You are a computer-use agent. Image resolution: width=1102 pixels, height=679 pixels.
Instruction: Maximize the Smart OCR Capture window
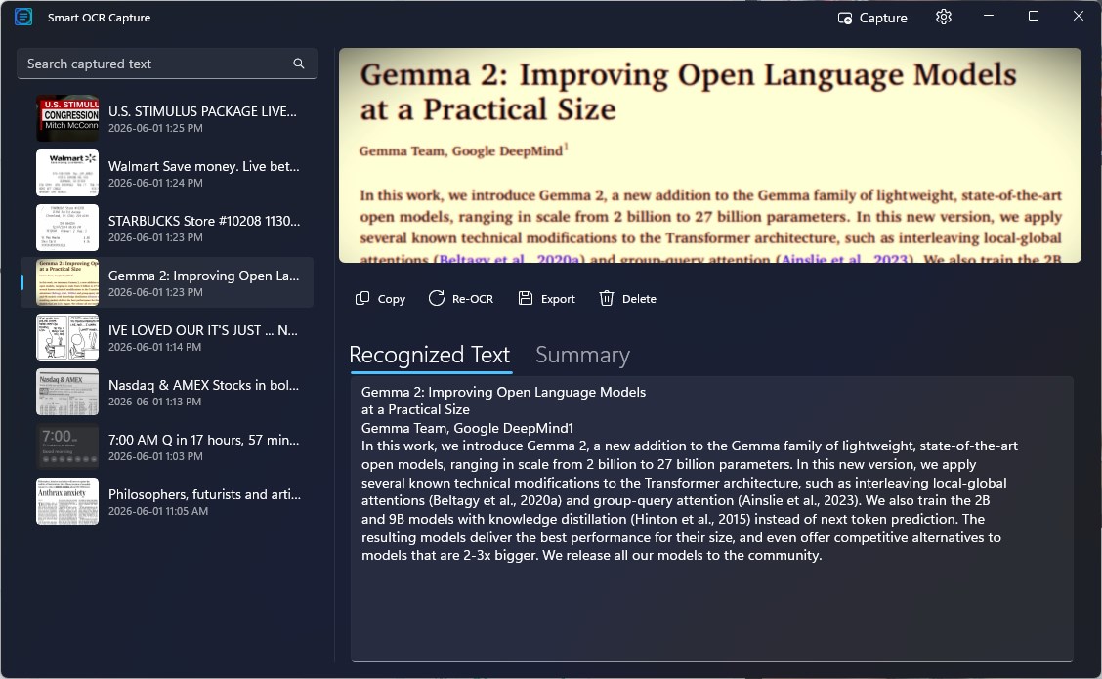[x=1034, y=17]
